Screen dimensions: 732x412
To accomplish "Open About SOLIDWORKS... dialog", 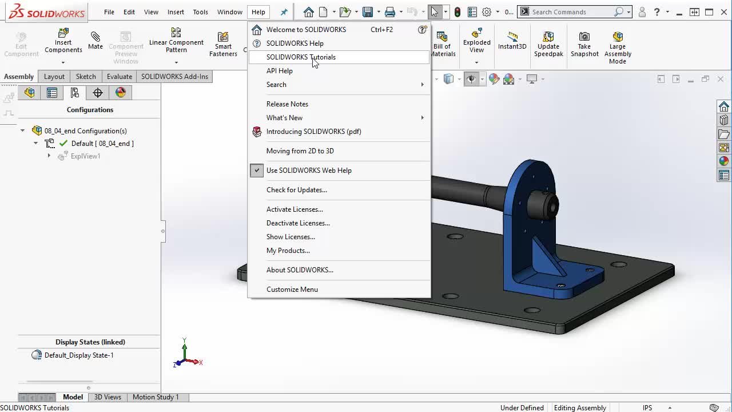I will pos(299,270).
